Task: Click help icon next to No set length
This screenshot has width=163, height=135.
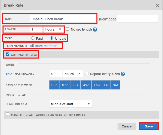Action: tap(95, 30)
